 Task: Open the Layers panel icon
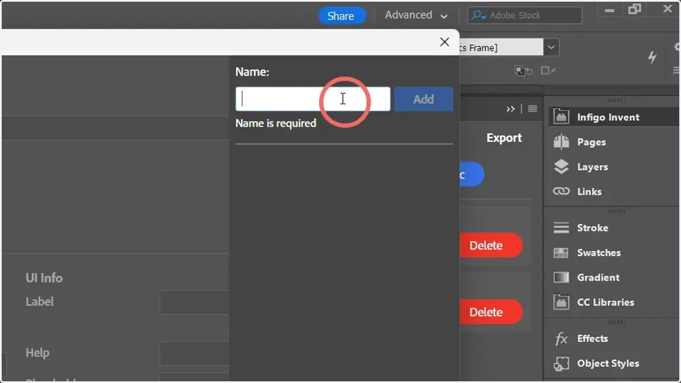561,167
